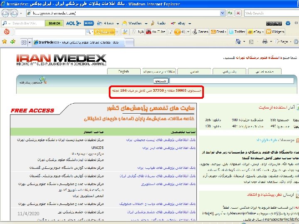Open the News item on the AOL toolbar
The image size is (299, 224).
pos(105,23)
